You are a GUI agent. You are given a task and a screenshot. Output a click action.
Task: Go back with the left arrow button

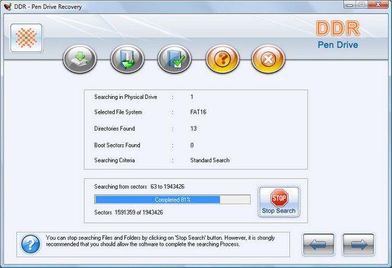coord(318,244)
